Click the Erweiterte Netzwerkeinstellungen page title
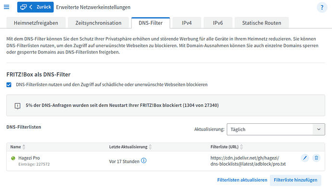Viewport: 332px width, 196px height. tap(93, 7)
